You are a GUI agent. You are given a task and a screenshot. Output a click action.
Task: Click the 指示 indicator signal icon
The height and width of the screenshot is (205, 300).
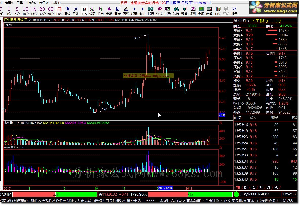(x=168, y=11)
